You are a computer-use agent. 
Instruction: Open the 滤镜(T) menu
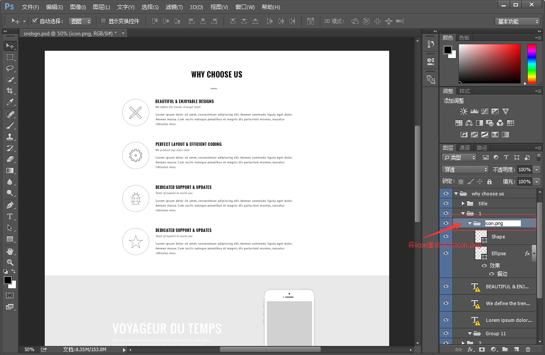click(174, 7)
